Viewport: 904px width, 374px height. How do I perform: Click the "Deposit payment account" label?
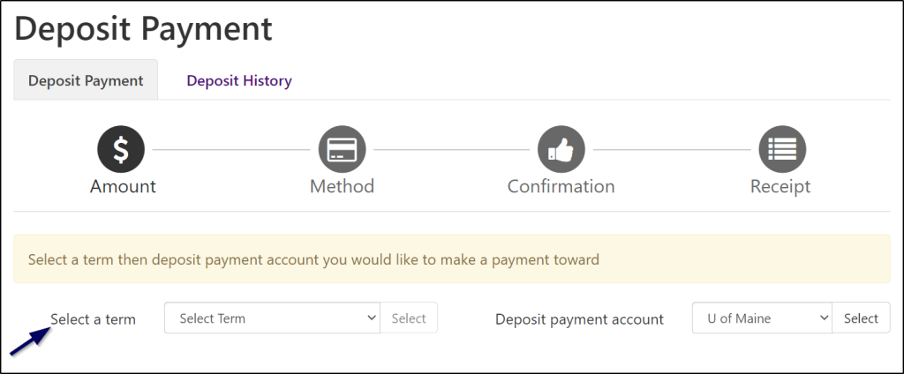tap(579, 319)
